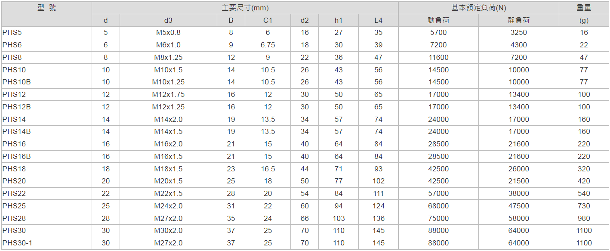Click the 基本額定負荷(N) header
The width and height of the screenshot is (610, 251).
(478, 8)
